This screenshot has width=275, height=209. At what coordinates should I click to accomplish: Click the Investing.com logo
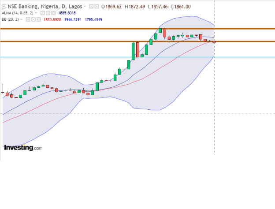(23, 148)
